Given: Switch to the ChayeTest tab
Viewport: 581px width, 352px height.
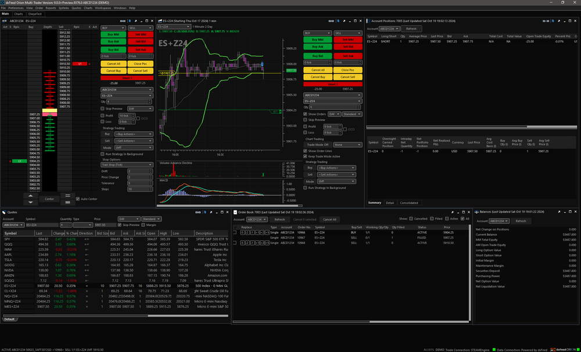Looking at the screenshot, I should click(35, 13).
